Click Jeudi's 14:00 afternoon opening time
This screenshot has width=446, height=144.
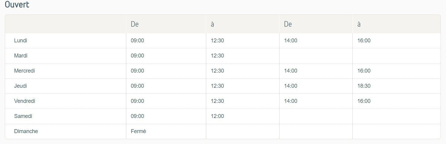tap(291, 86)
